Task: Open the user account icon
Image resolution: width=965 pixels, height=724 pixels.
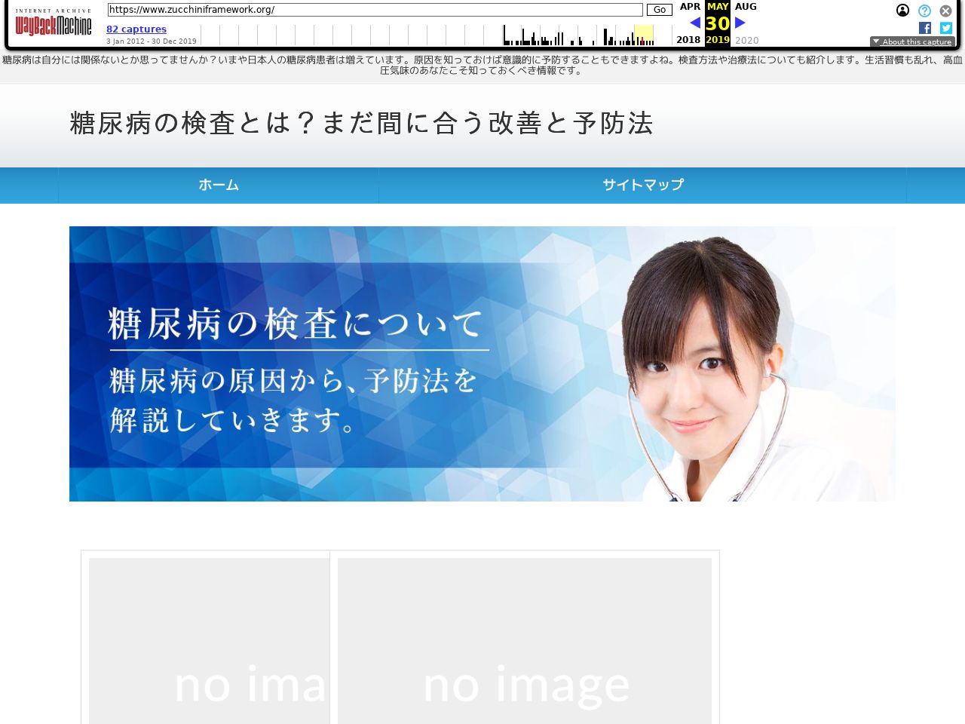Action: pyautogui.click(x=902, y=11)
